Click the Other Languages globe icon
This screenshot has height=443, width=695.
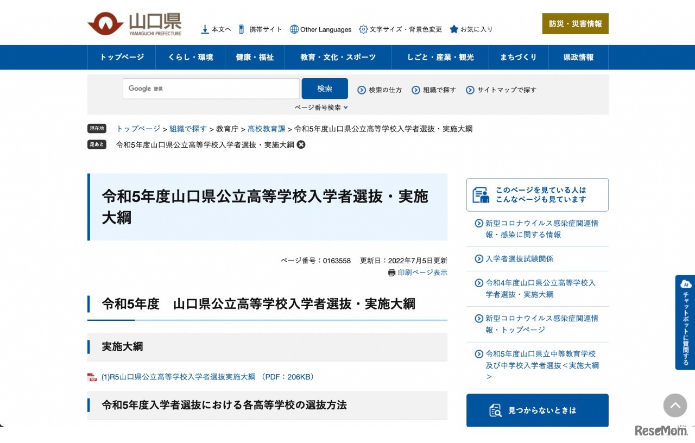tap(294, 29)
